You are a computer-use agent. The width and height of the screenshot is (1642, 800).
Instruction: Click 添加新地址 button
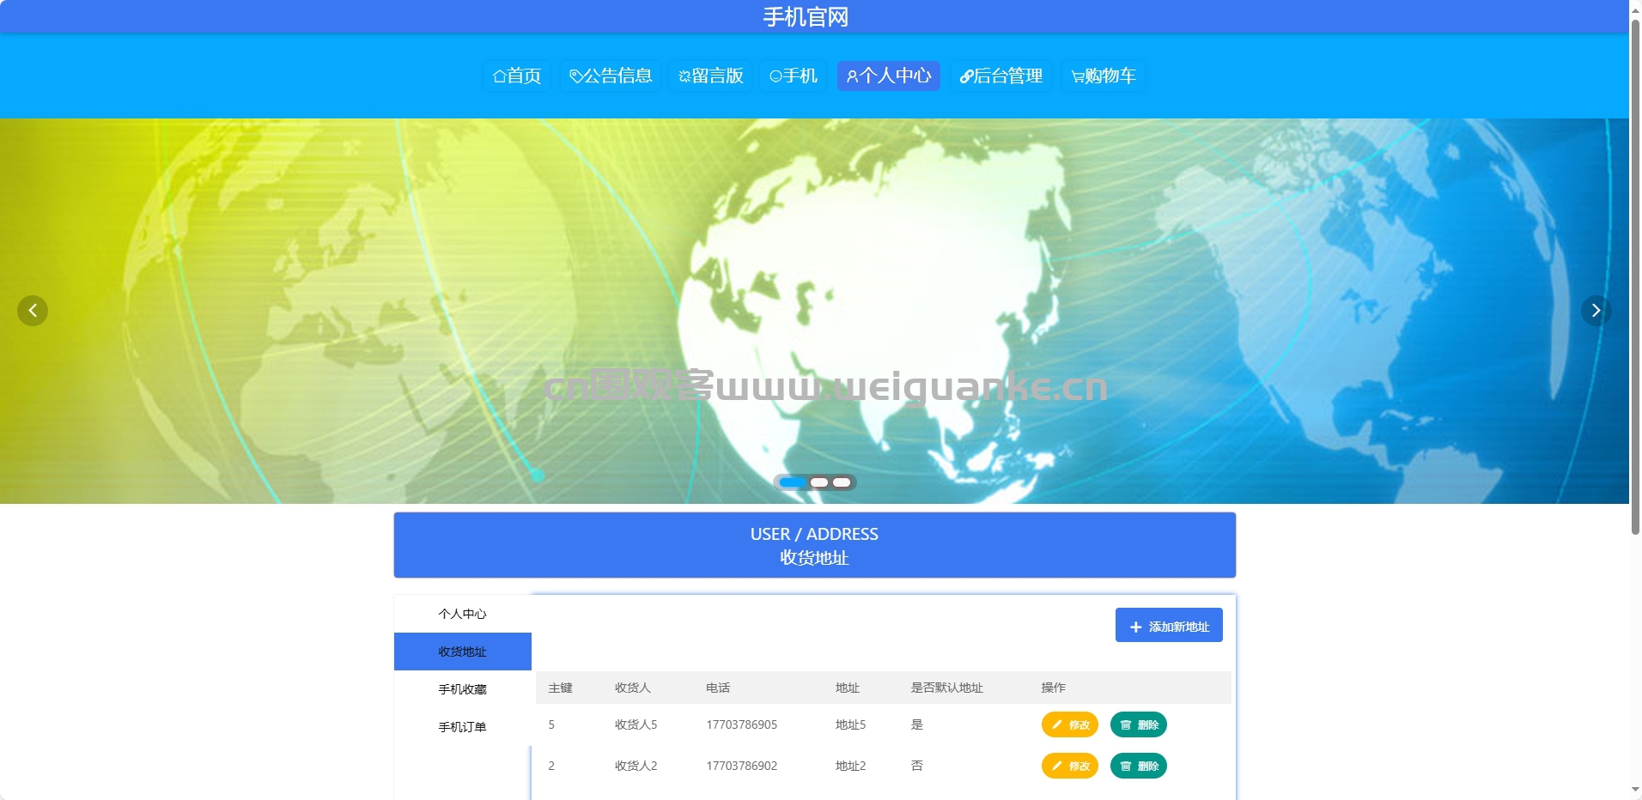1169,625
